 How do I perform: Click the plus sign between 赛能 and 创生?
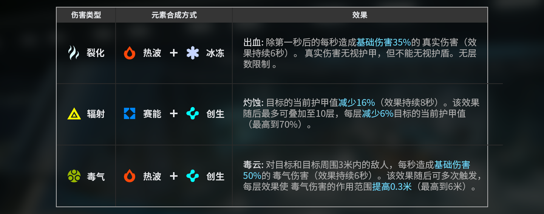click(173, 114)
